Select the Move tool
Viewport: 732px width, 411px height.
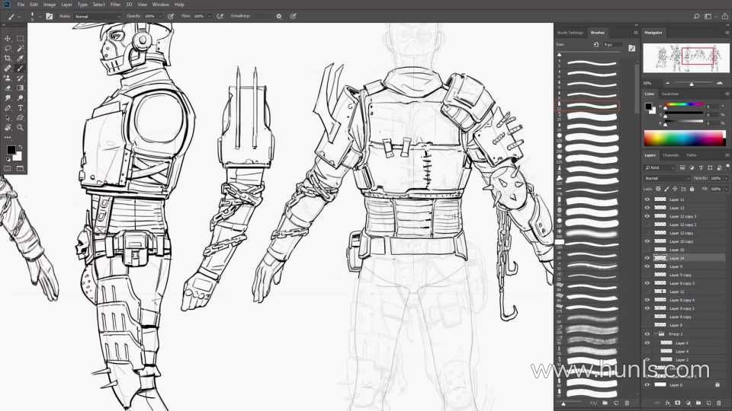pyautogui.click(x=8, y=38)
